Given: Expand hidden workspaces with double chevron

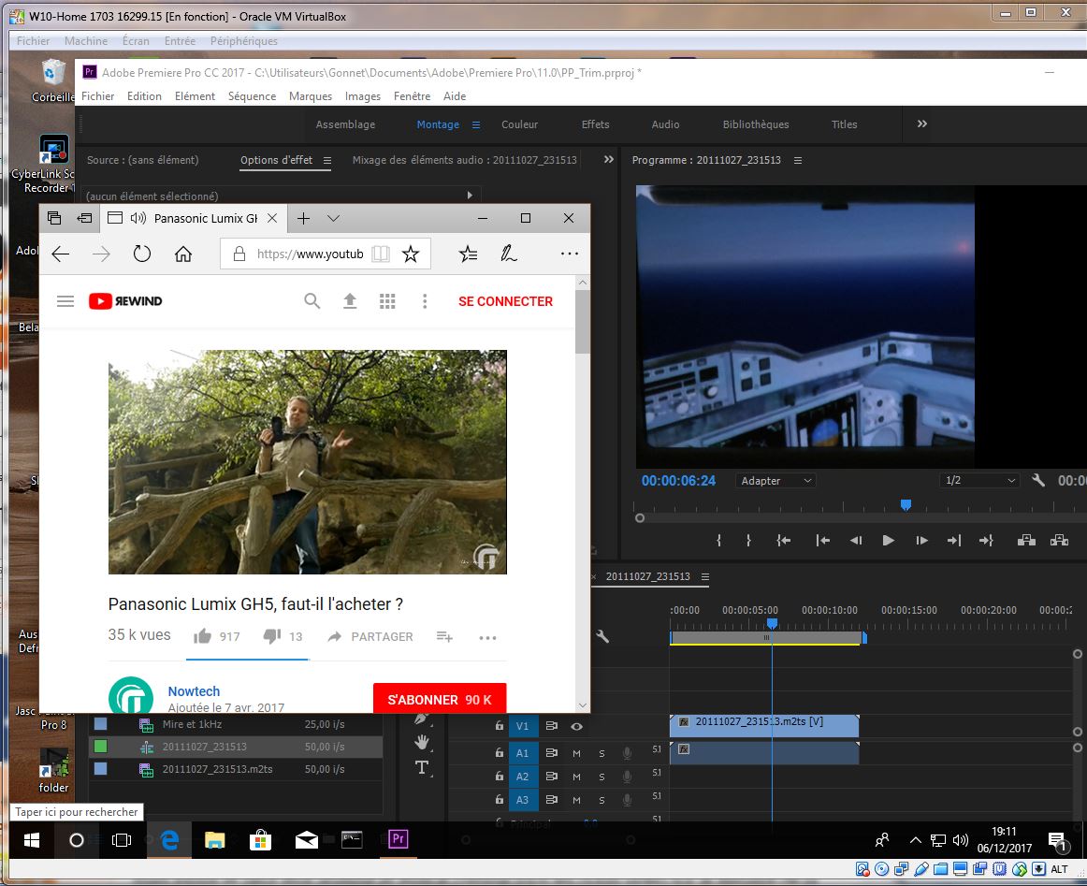Looking at the screenshot, I should pos(922,124).
